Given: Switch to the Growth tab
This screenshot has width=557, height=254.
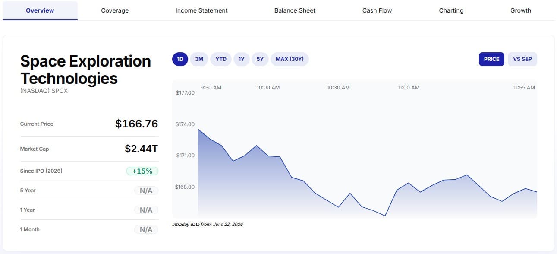Looking at the screenshot, I should click(521, 10).
